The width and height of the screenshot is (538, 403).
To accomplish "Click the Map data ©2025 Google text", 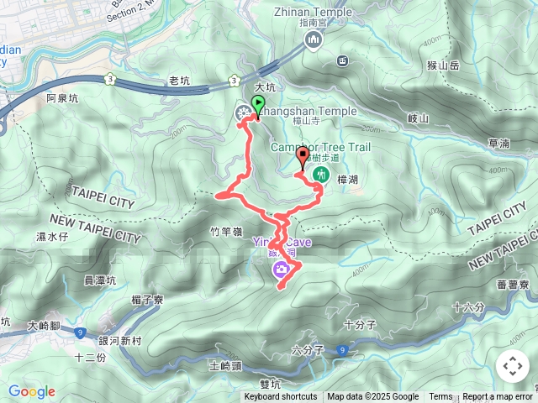I will pyautogui.click(x=373, y=397).
